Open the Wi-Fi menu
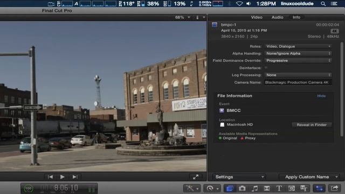 239,4
